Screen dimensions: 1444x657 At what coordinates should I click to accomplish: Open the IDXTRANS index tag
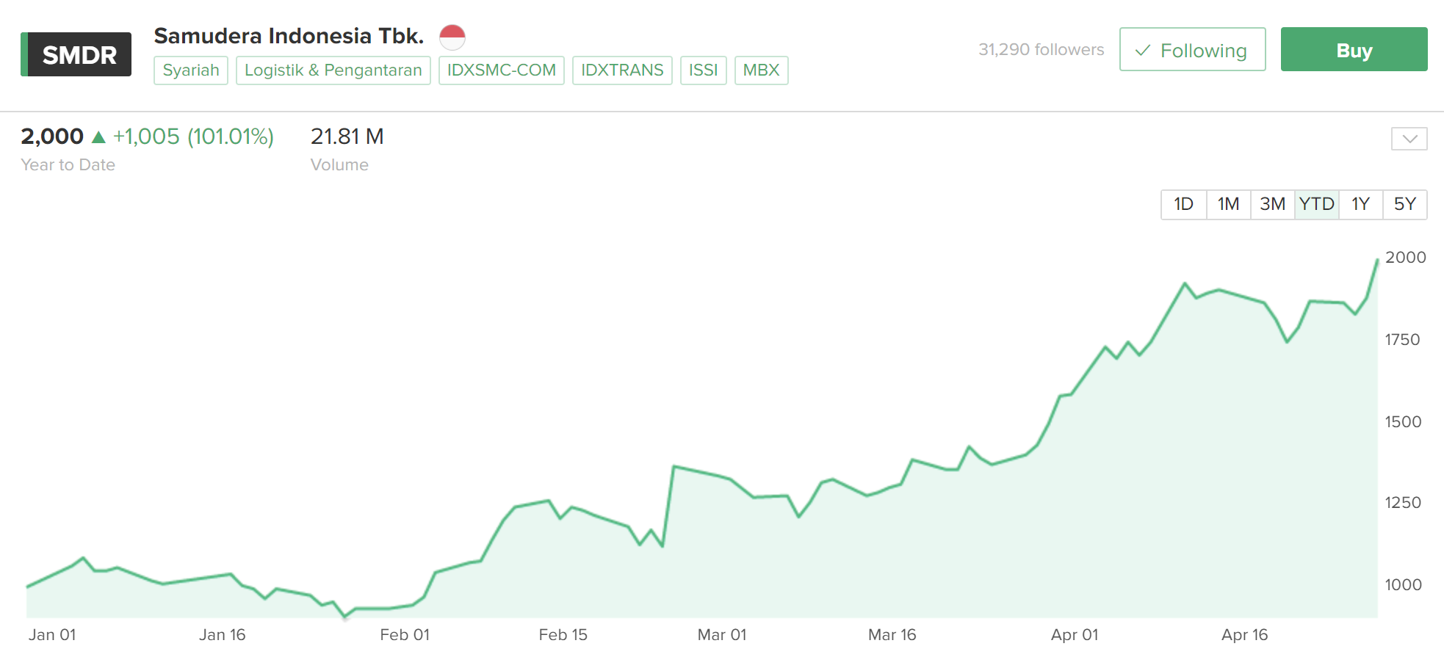pyautogui.click(x=622, y=70)
